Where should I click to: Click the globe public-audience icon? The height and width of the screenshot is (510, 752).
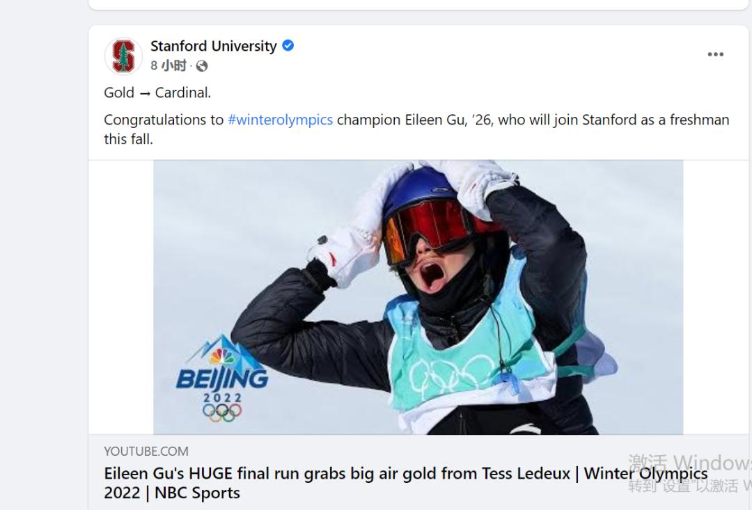point(202,66)
